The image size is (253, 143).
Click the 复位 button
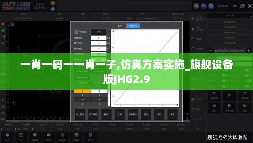[146, 114]
